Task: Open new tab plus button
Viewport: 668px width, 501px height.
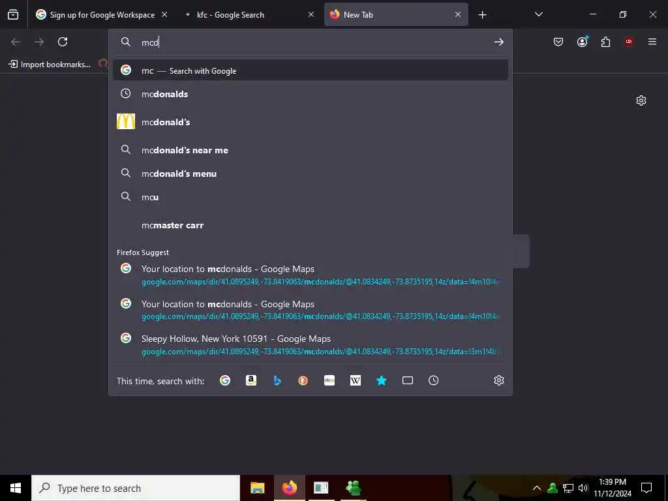Action: [482, 15]
